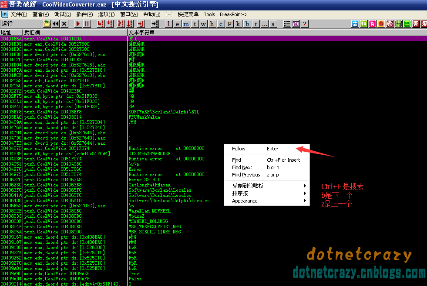Open Windows list with w button
Image resolution: width=427 pixels, height=286 pixels.
pos(203,24)
